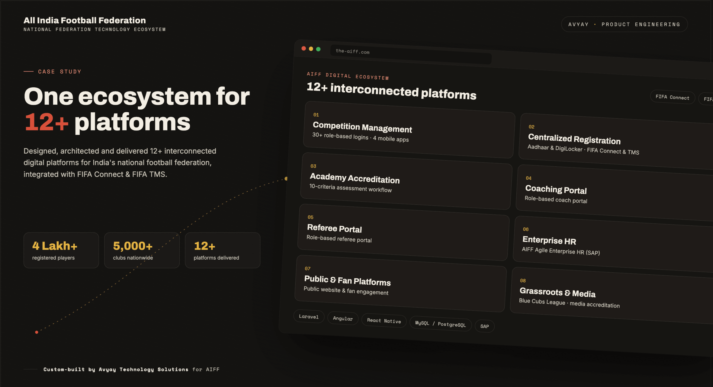Image resolution: width=713 pixels, height=387 pixels.
Task: Click the 12+ platforms delivered stat
Action: pyautogui.click(x=223, y=250)
